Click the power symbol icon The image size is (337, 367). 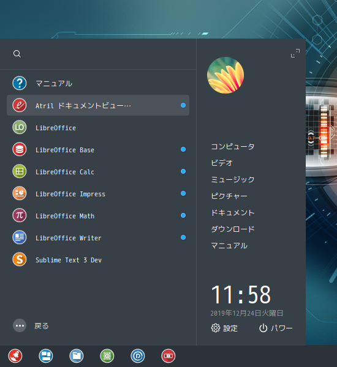[263, 328]
